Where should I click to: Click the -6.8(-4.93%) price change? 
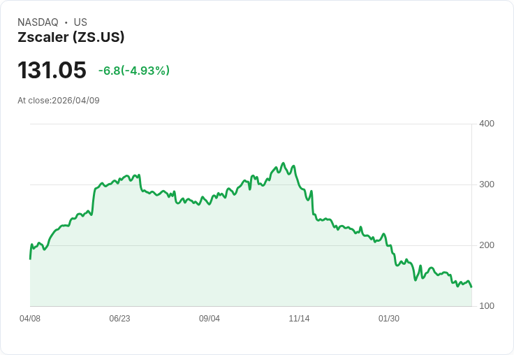[134, 71]
